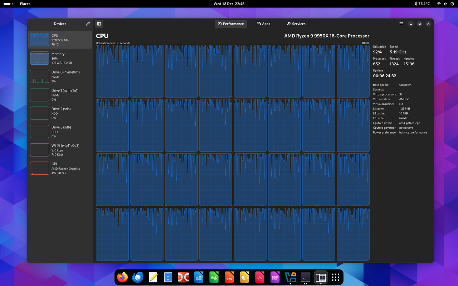Open the GPU AMD Radeon Graphics page
This screenshot has height=286, width=458.
click(x=60, y=168)
